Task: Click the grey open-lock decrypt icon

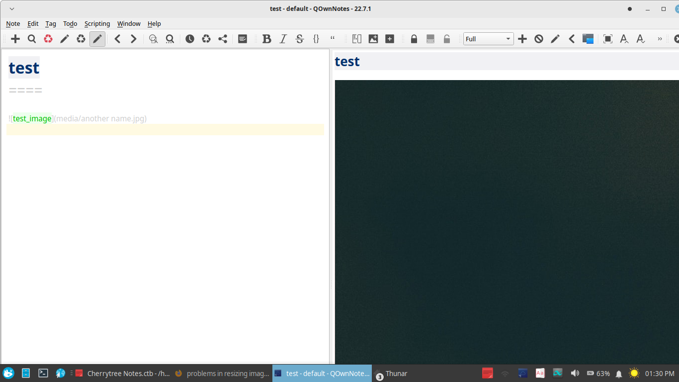Action: coord(447,39)
